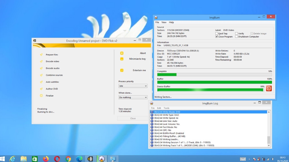Open the Store app from taskbar
Image resolution: width=289 pixels, height=162 pixels.
point(35,159)
